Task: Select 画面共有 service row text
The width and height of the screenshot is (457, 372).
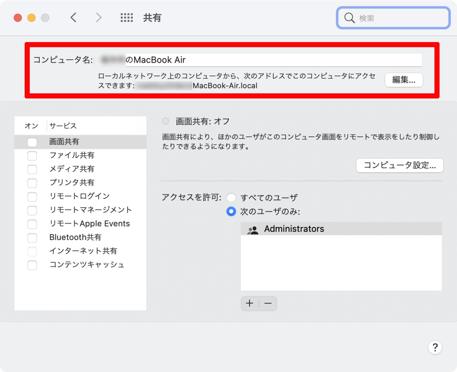Action: [x=64, y=142]
